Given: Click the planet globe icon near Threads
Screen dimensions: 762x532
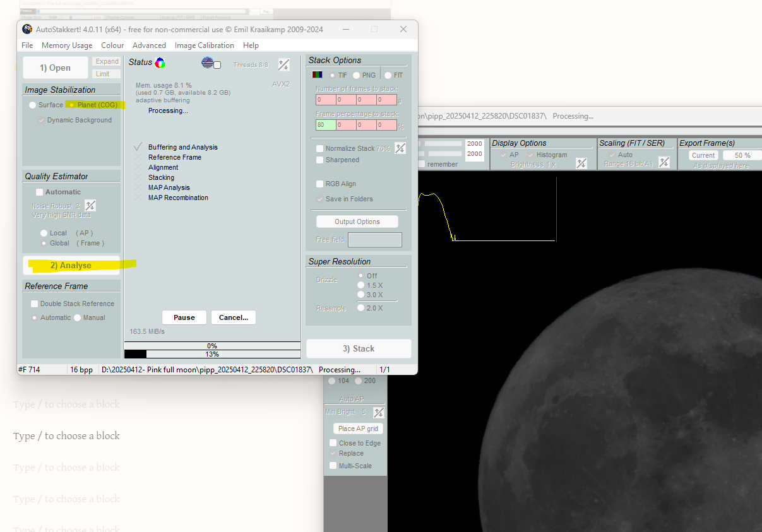Looking at the screenshot, I should [x=208, y=63].
